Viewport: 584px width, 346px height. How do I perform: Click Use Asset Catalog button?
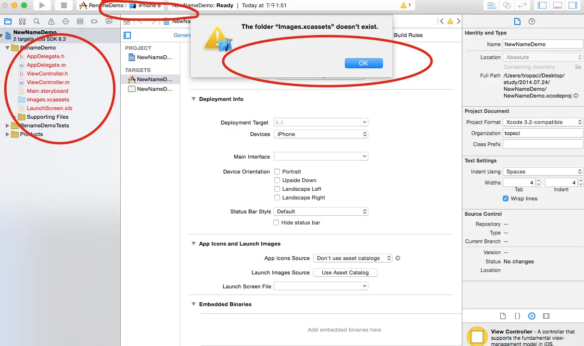[345, 272]
